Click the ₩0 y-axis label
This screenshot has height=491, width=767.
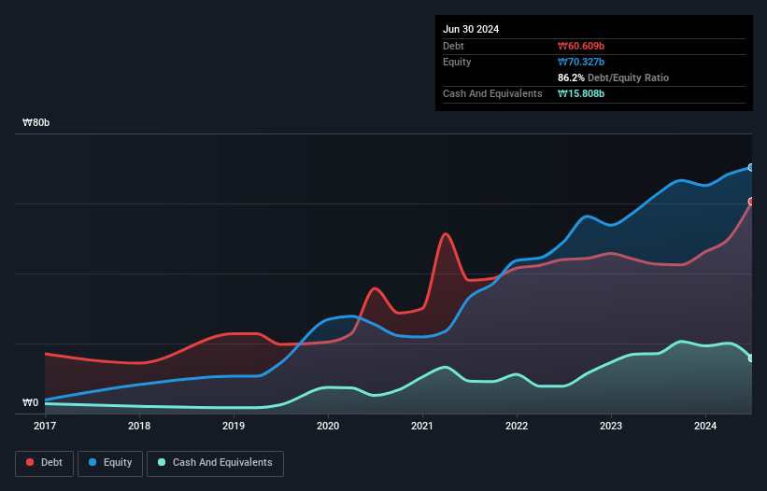pos(30,402)
